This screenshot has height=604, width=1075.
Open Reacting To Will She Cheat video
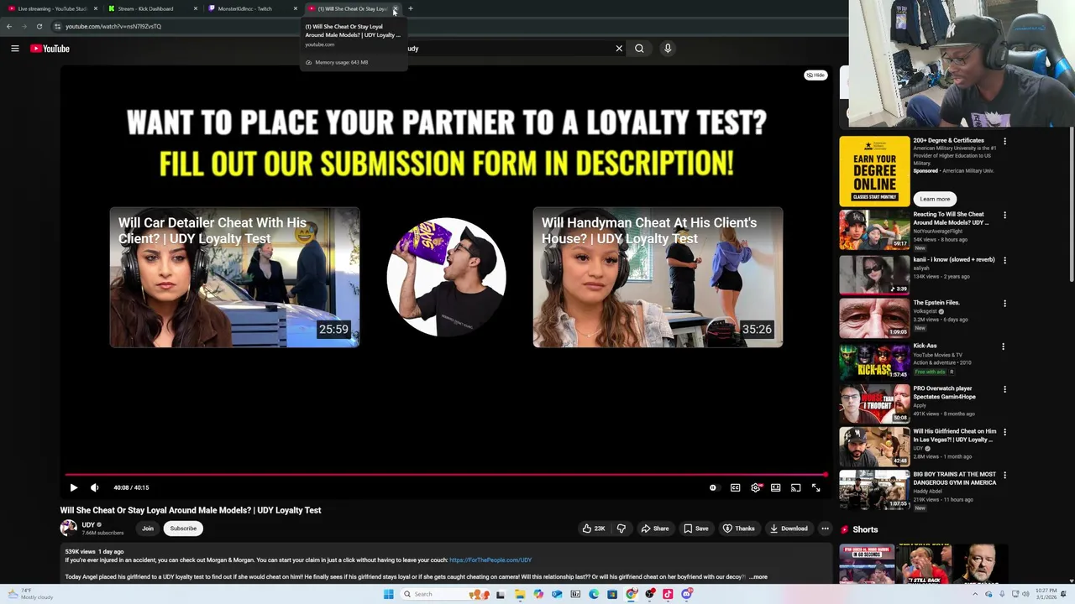(x=874, y=230)
